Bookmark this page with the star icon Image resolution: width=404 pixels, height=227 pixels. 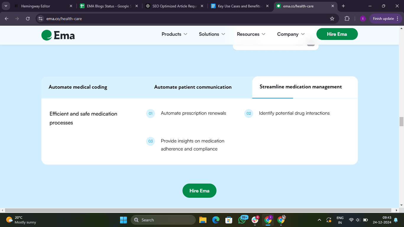pos(332,19)
